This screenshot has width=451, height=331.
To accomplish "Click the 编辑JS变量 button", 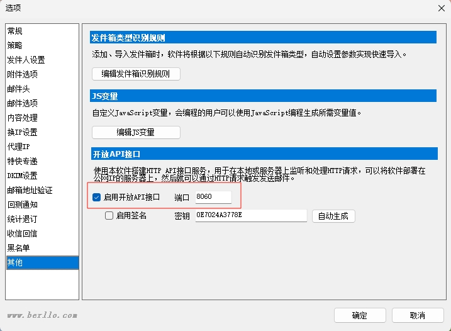I will point(136,132).
